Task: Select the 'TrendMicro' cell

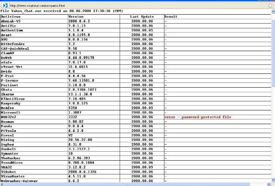Action: [34, 163]
